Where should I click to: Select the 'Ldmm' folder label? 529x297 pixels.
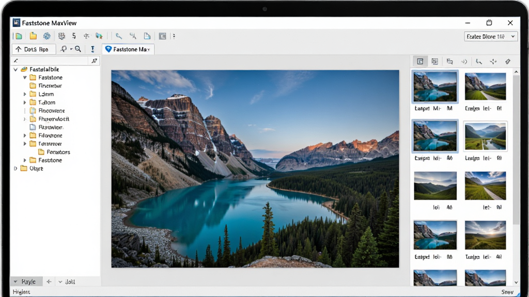[x=46, y=94]
